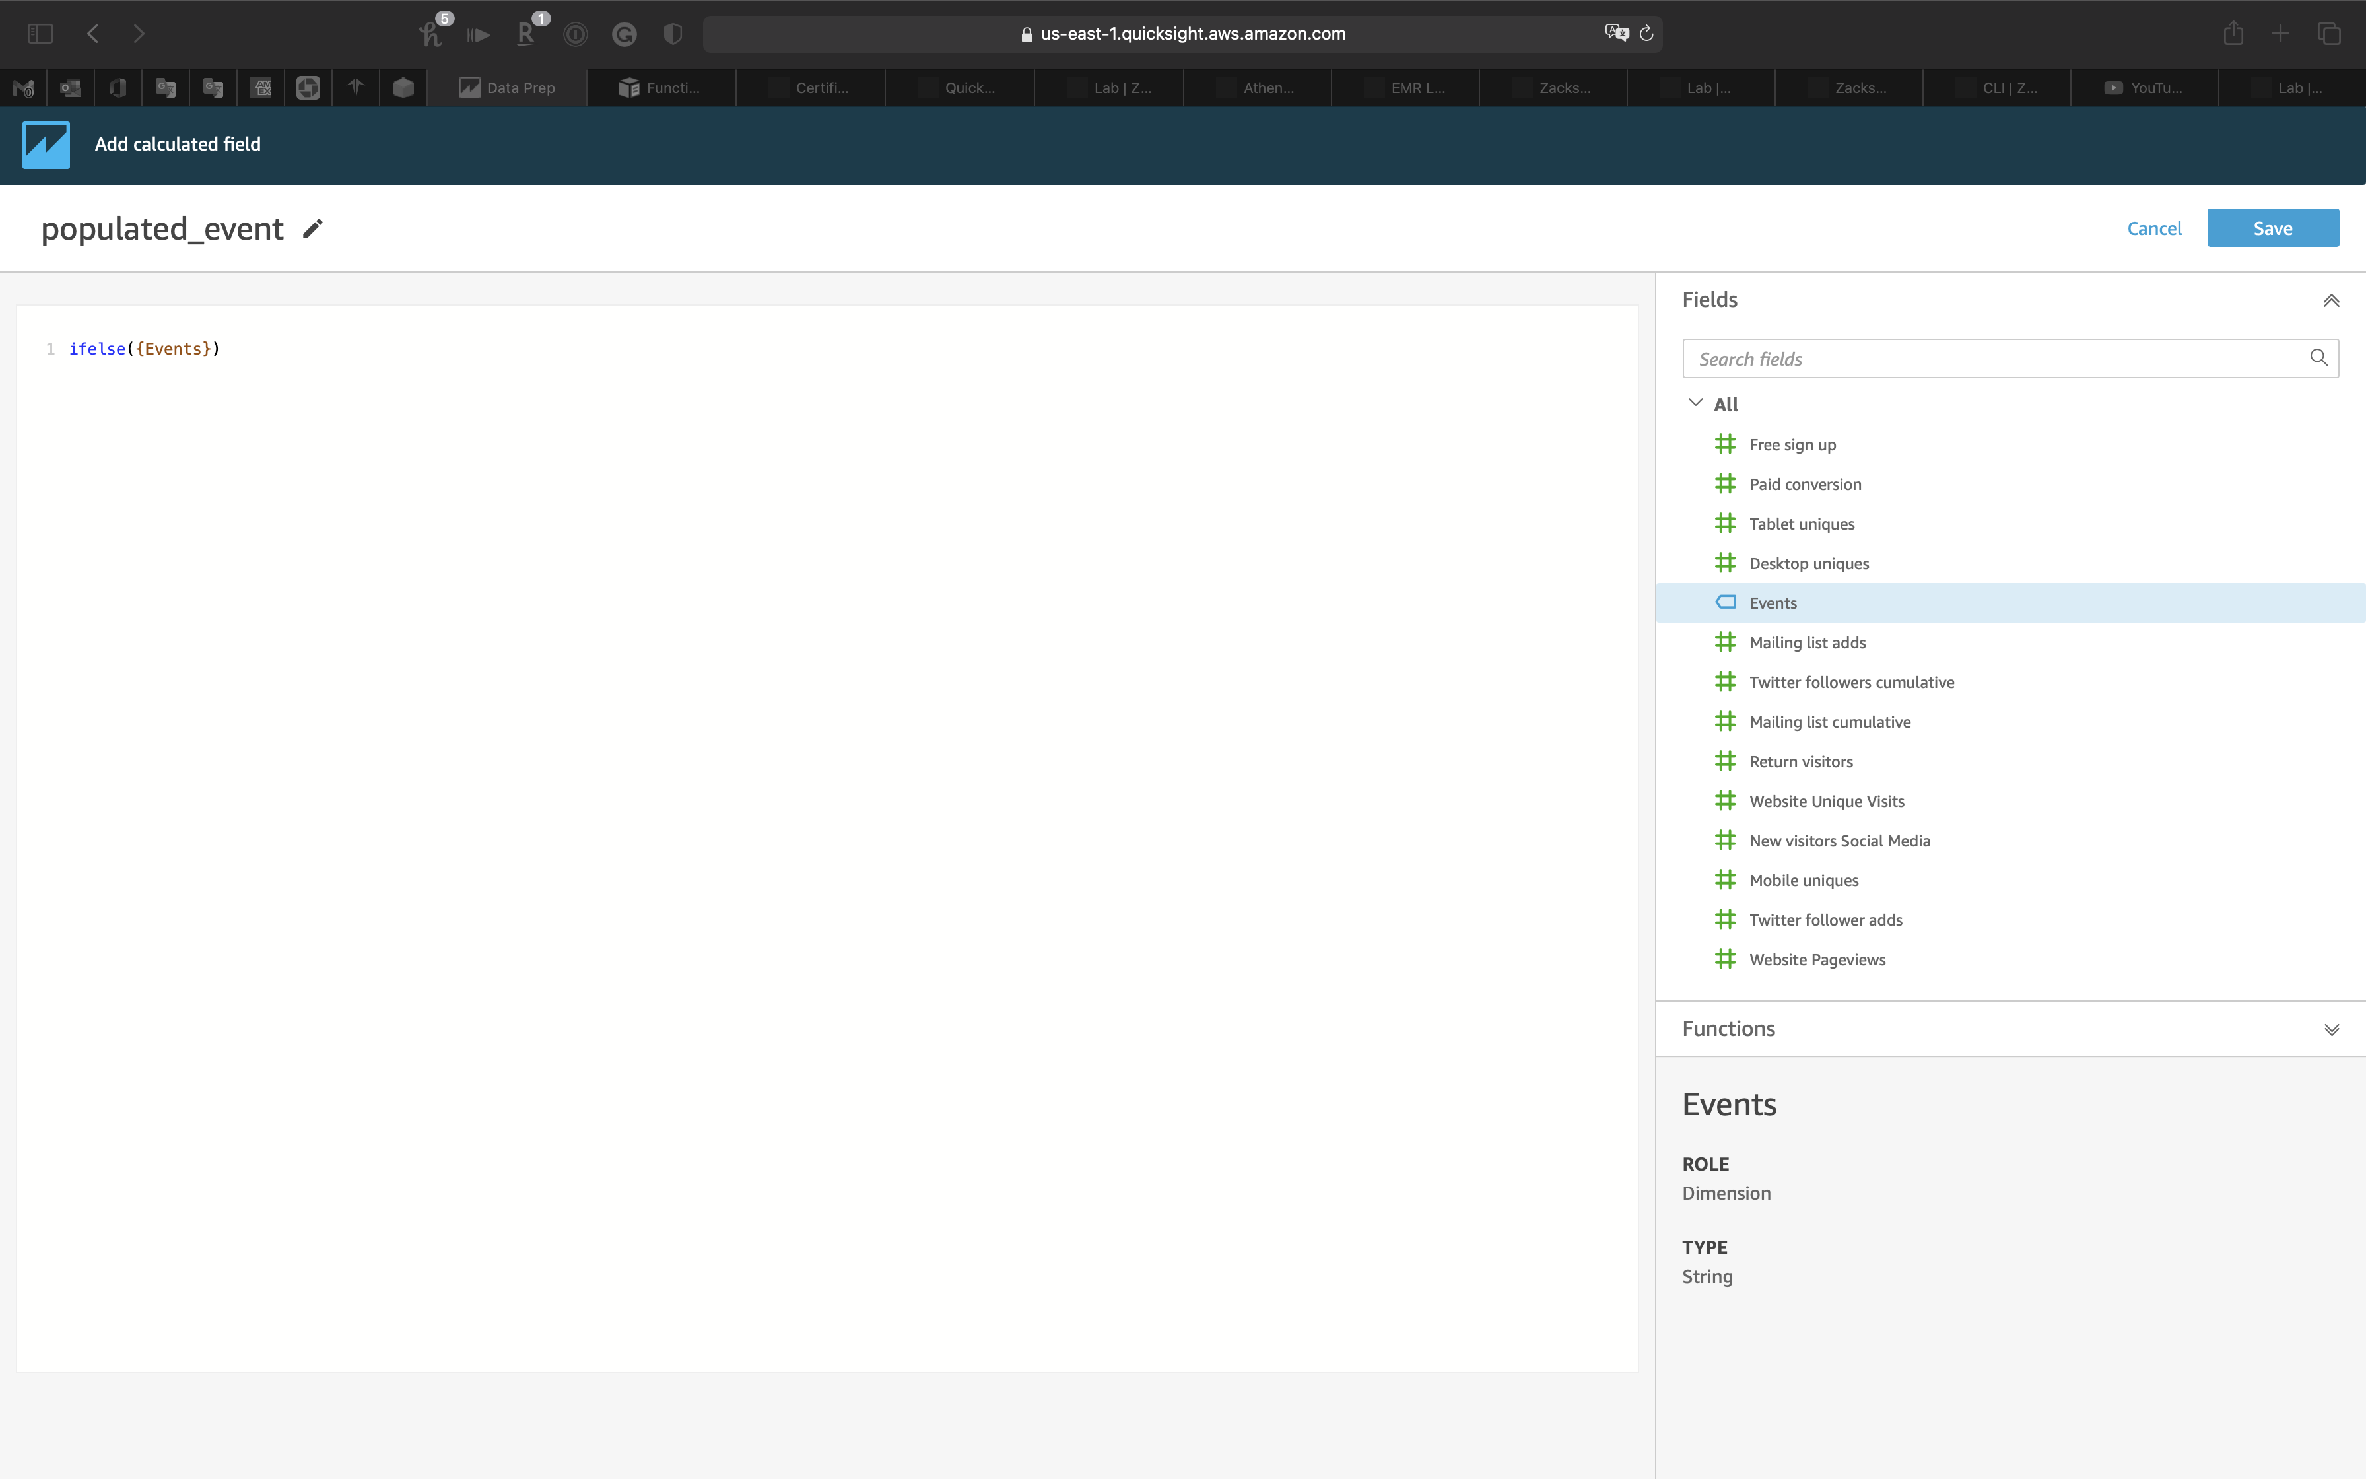
Task: Click the Cancel link
Action: 2154,229
